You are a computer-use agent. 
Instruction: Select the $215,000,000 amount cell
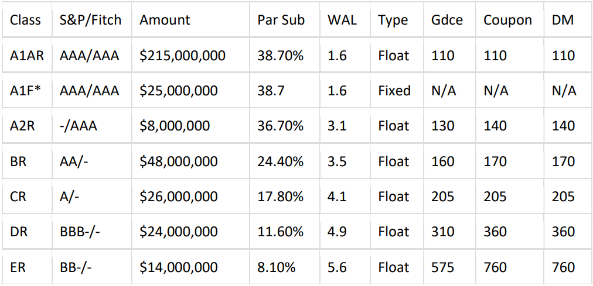pos(182,56)
